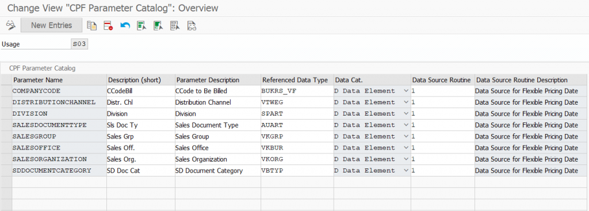Open Data Cat. dropdown for COMPANYCODE row

click(406, 91)
